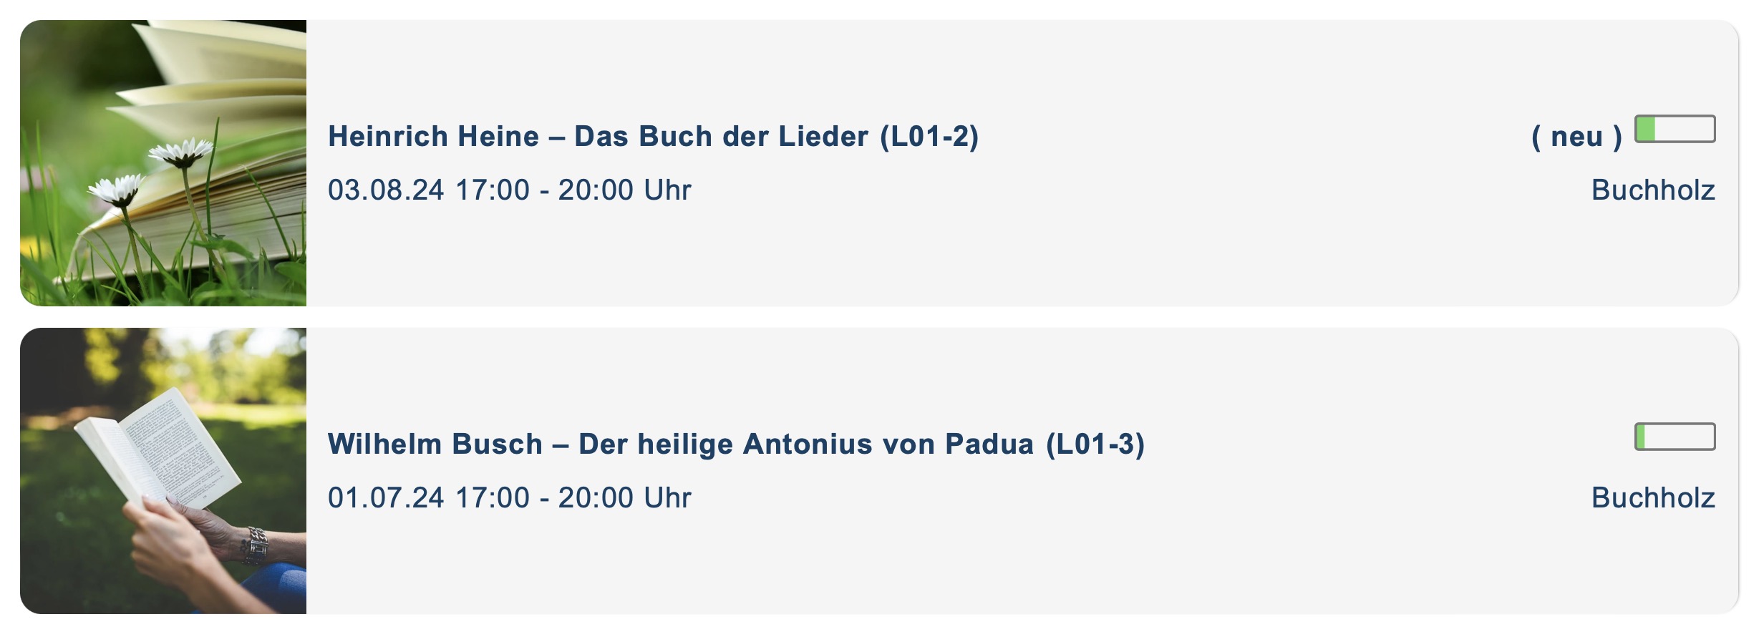Image resolution: width=1764 pixels, height=637 pixels.
Task: Click the course code (L01-3)
Action: coord(1095,444)
